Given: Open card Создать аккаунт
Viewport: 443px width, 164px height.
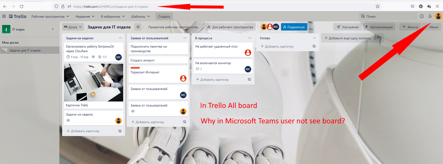Looking at the screenshot, I should click(158, 60).
